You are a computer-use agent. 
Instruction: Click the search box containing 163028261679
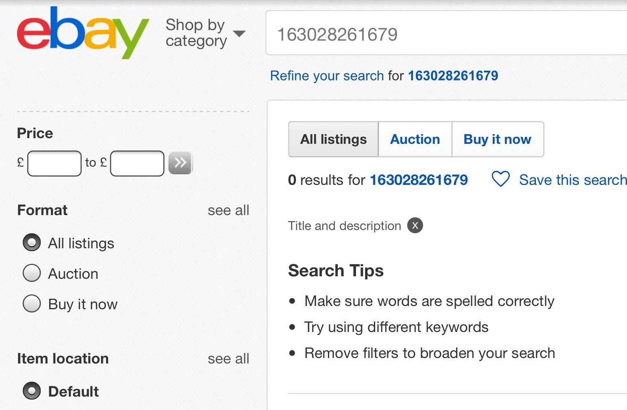click(x=446, y=33)
